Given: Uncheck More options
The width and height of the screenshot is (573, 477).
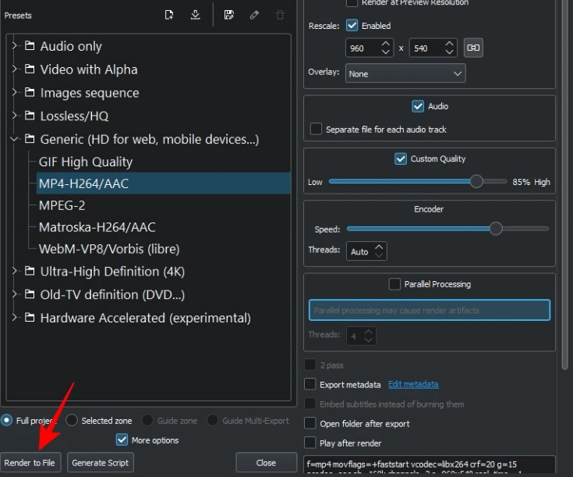Looking at the screenshot, I should pos(122,440).
